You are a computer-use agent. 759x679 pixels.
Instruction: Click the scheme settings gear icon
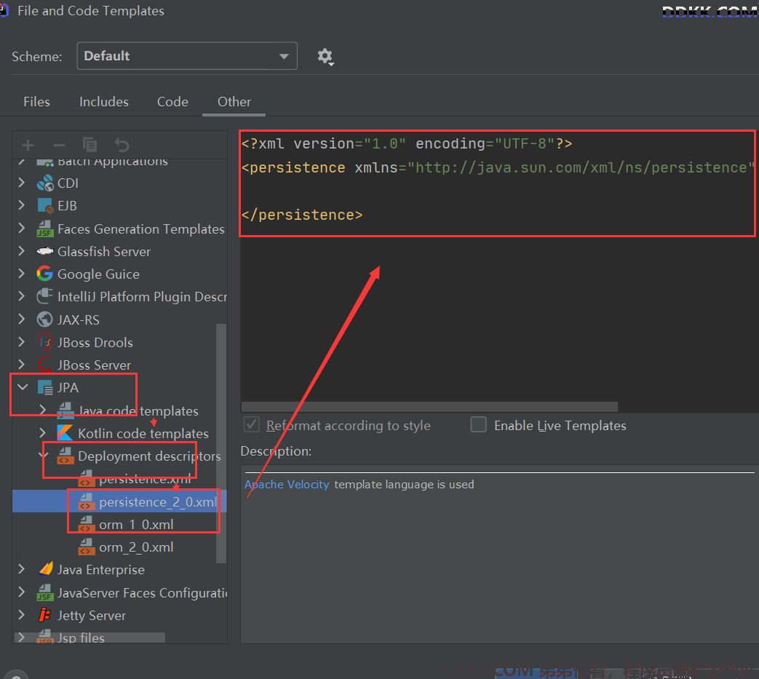point(325,57)
